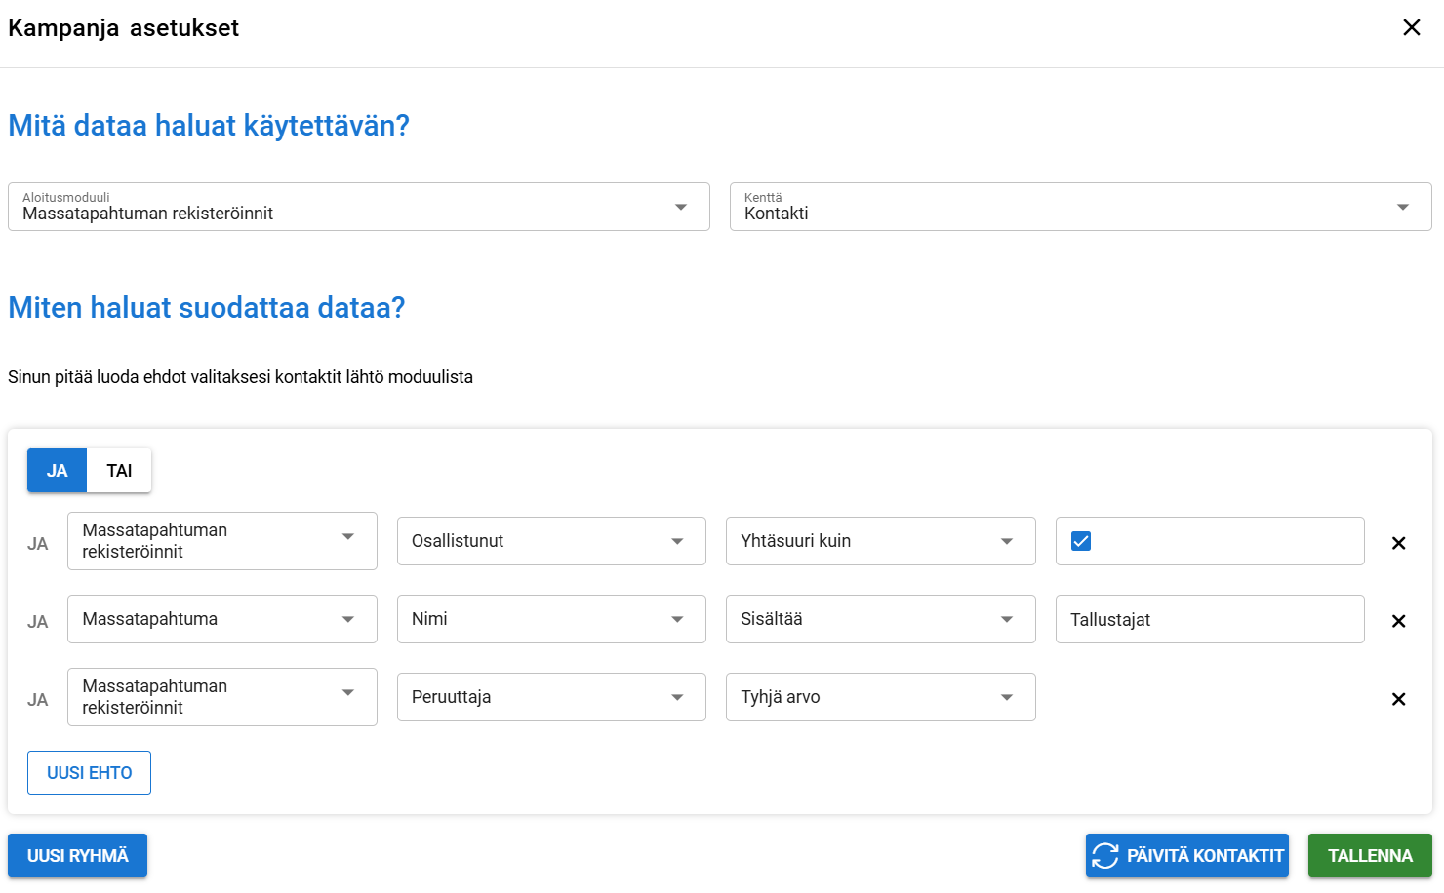The image size is (1444, 893).
Task: Open the Aloitusmoduuli dropdown
Action: tap(358, 207)
